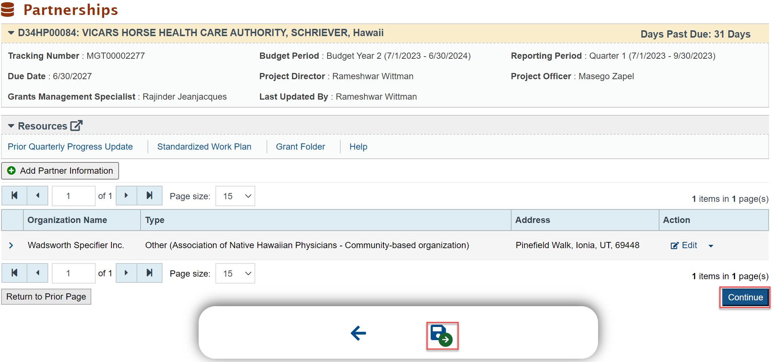The height and width of the screenshot is (362, 773).
Task: Click the top pager page number field
Action: click(x=73, y=196)
